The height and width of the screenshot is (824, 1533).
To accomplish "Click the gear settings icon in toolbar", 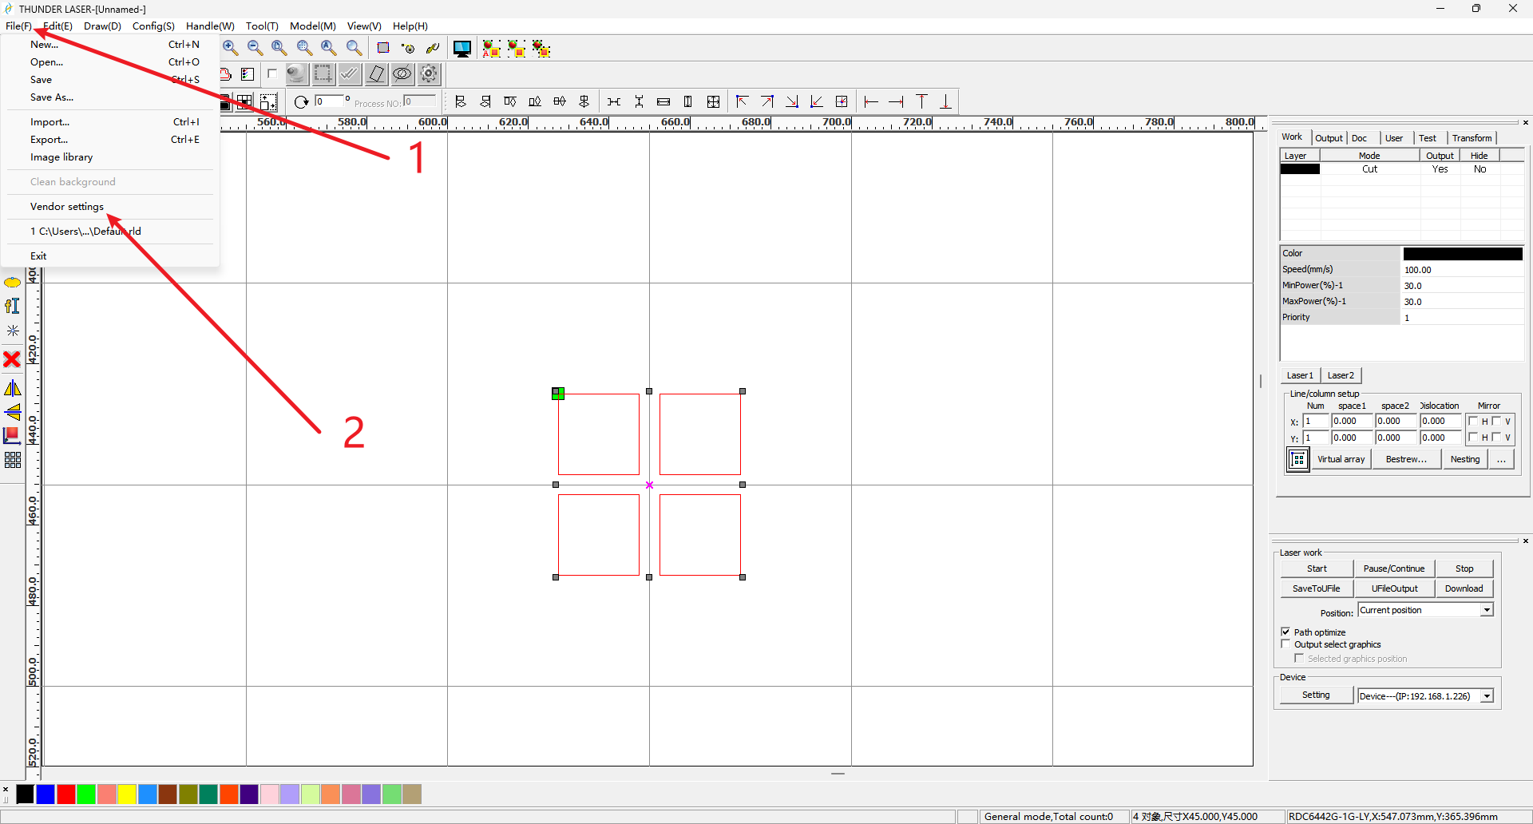I will 429,74.
